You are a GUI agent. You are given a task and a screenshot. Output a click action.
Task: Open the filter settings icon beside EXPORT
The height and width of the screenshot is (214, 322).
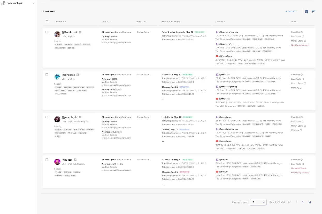pyautogui.click(x=306, y=12)
